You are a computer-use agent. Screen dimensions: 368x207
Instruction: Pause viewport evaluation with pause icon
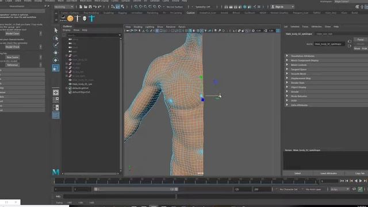point(259,7)
